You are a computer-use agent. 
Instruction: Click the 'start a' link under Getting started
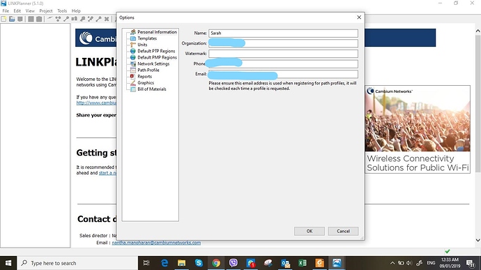107,173
